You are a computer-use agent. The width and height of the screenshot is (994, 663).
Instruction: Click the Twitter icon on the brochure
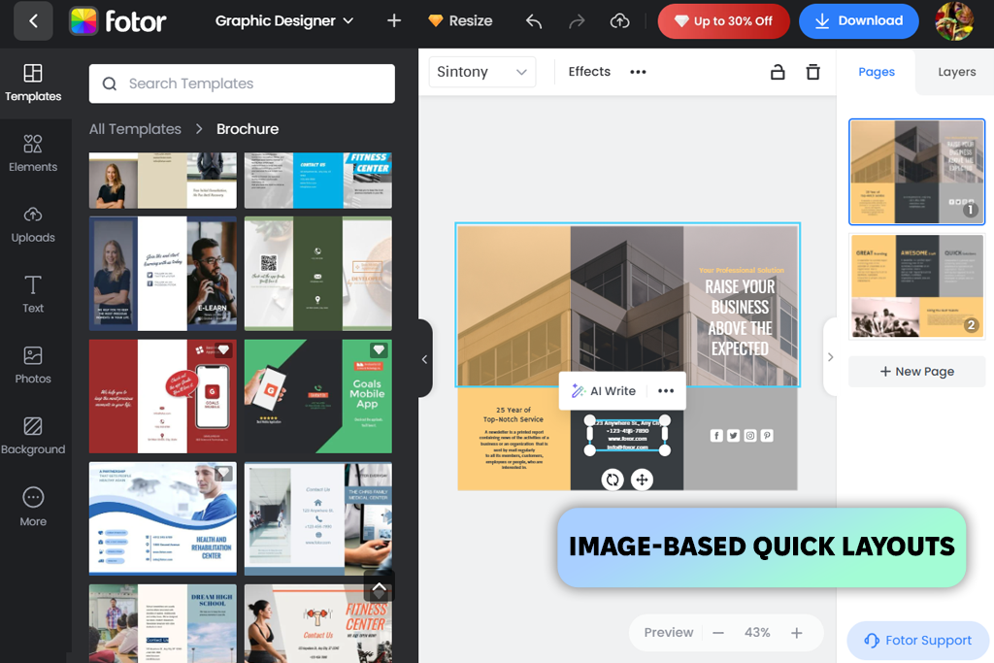[x=734, y=436]
